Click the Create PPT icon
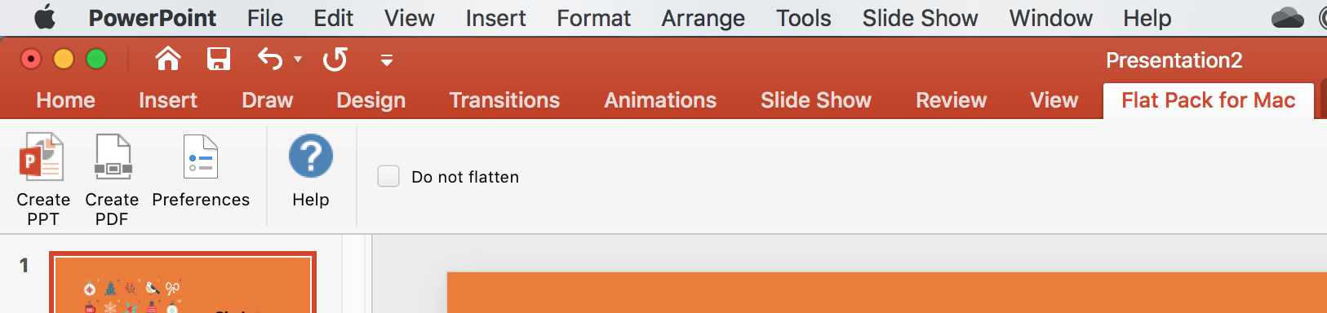1327x313 pixels. click(x=42, y=156)
